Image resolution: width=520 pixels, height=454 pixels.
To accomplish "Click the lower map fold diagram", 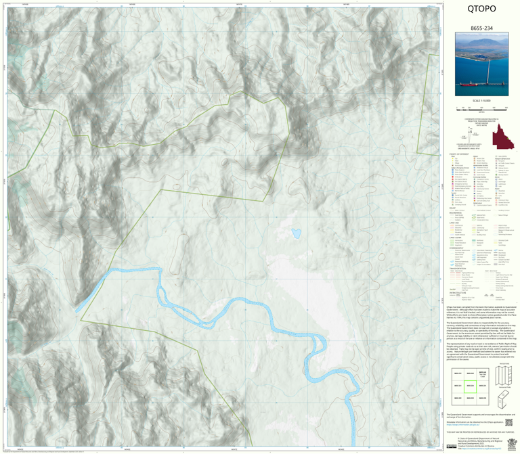I will [504, 399].
